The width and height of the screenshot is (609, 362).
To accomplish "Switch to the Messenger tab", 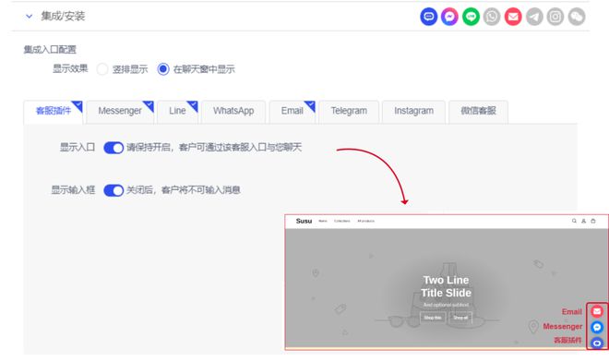I will click(x=120, y=111).
